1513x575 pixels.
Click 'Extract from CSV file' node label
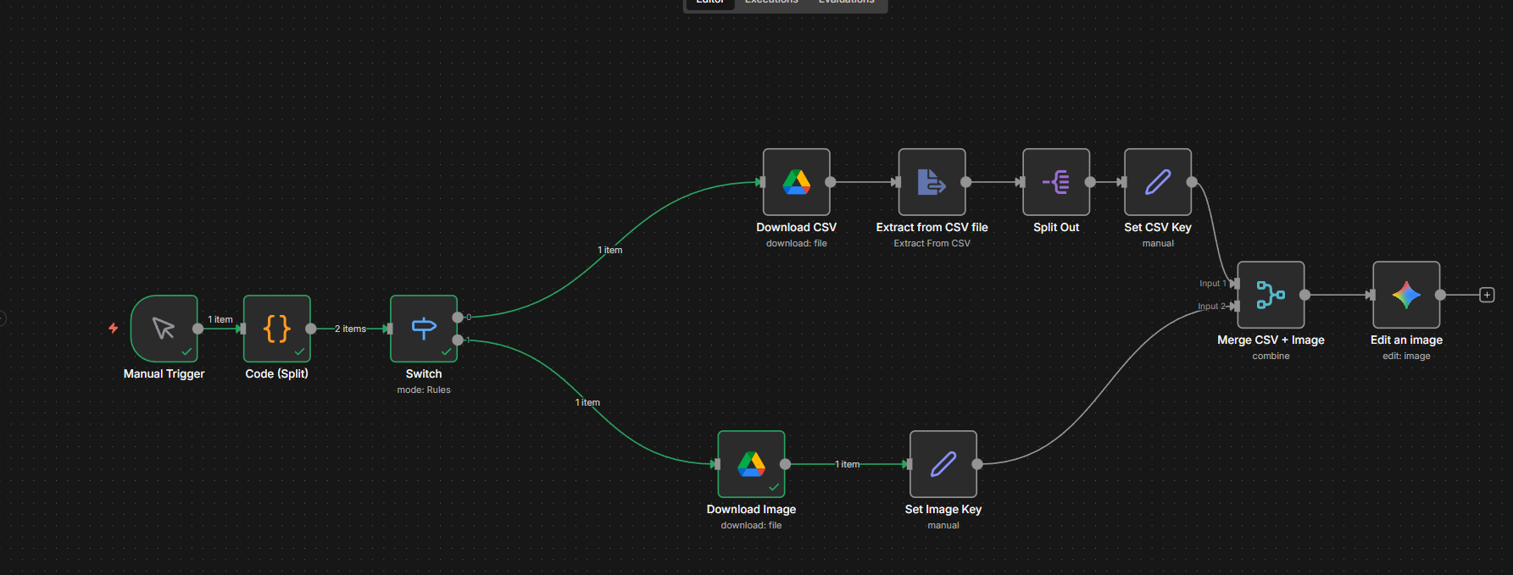(932, 227)
